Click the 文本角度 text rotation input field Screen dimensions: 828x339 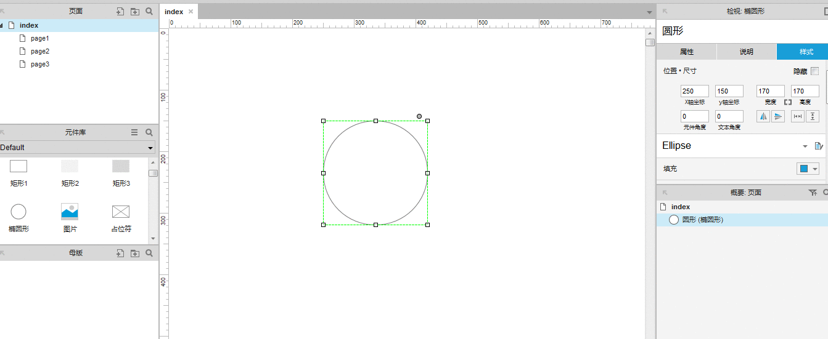coord(729,116)
